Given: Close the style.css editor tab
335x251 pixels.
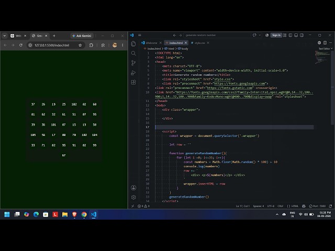Looking at the screenshot, I should [x=208, y=43].
